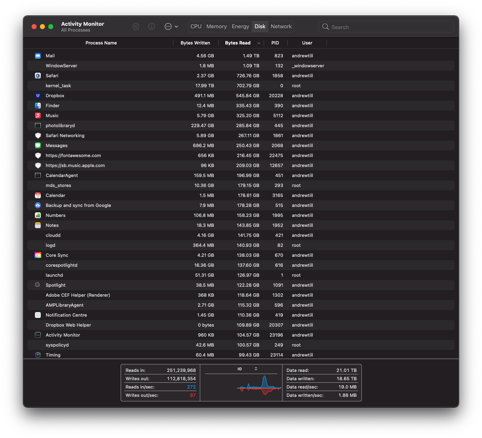The height and width of the screenshot is (438, 482).
Task: Click the Writes out value 112,818,354
Action: click(181, 379)
